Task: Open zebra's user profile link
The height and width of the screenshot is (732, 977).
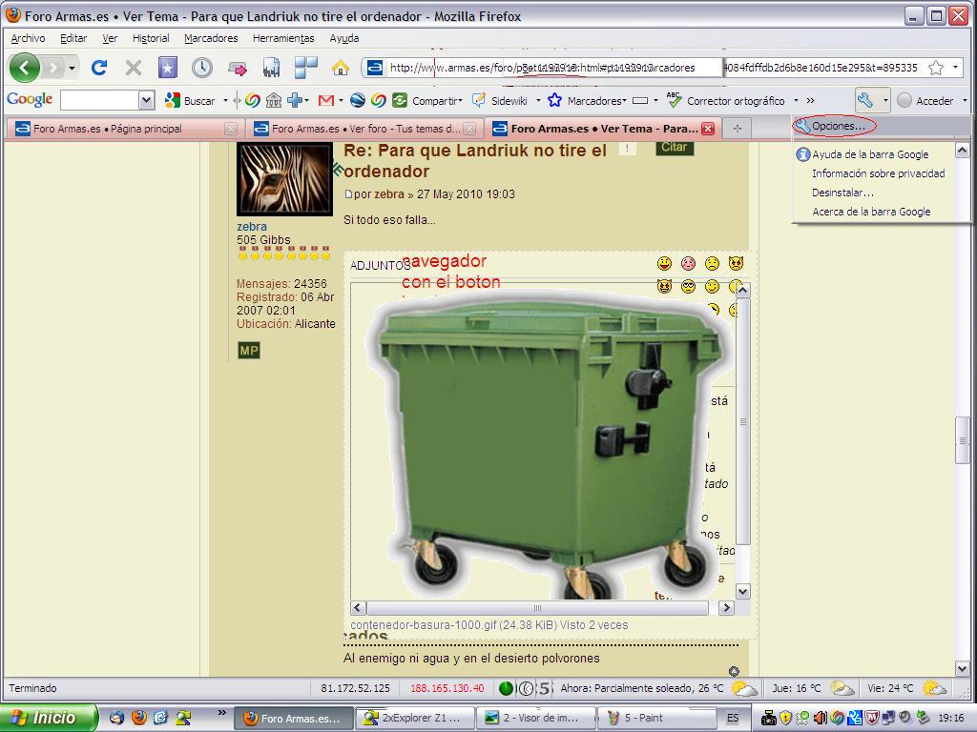Action: click(252, 227)
